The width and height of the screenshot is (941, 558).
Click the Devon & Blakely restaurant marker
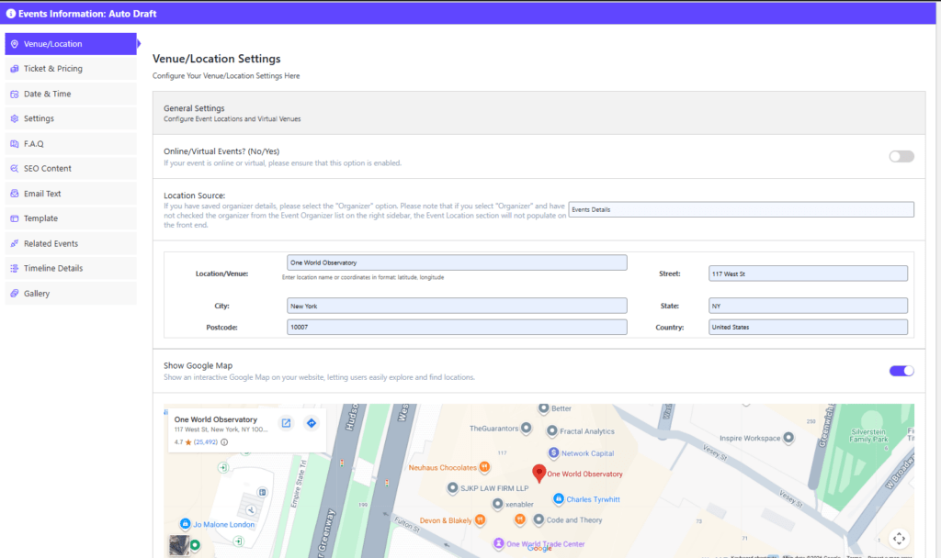click(x=480, y=519)
